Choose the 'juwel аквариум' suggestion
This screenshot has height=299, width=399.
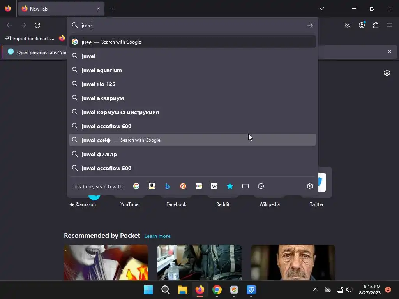(x=192, y=98)
